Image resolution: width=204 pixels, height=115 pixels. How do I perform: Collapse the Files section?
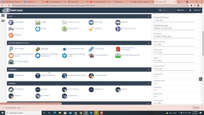pos(149,16)
